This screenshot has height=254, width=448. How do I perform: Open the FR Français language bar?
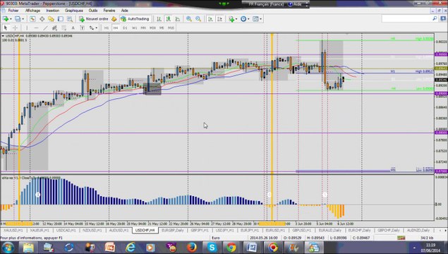(x=266, y=4)
